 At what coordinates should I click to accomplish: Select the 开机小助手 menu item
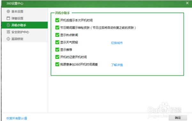[x=25, y=25]
